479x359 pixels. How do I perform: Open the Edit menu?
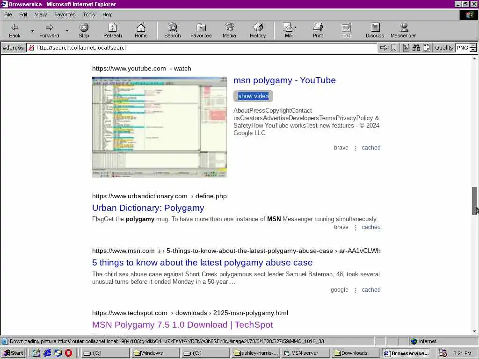pyautogui.click(x=23, y=14)
